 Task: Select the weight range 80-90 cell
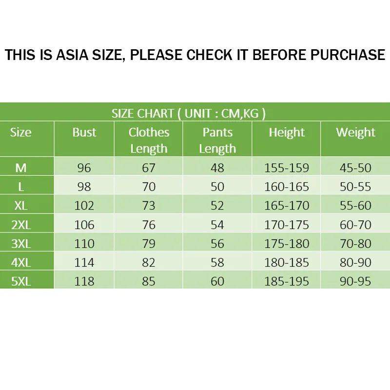(356, 263)
